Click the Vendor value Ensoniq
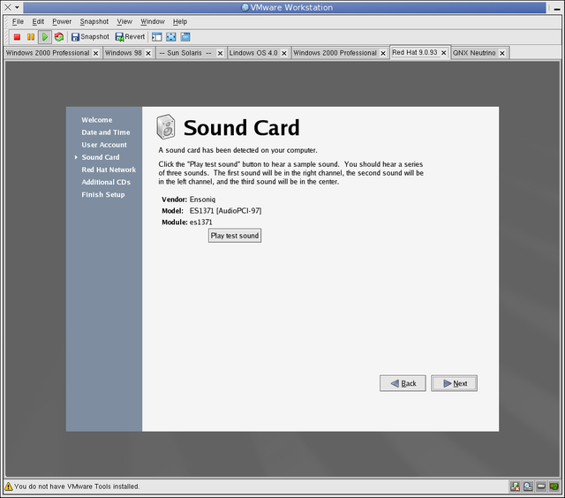 [x=202, y=200]
